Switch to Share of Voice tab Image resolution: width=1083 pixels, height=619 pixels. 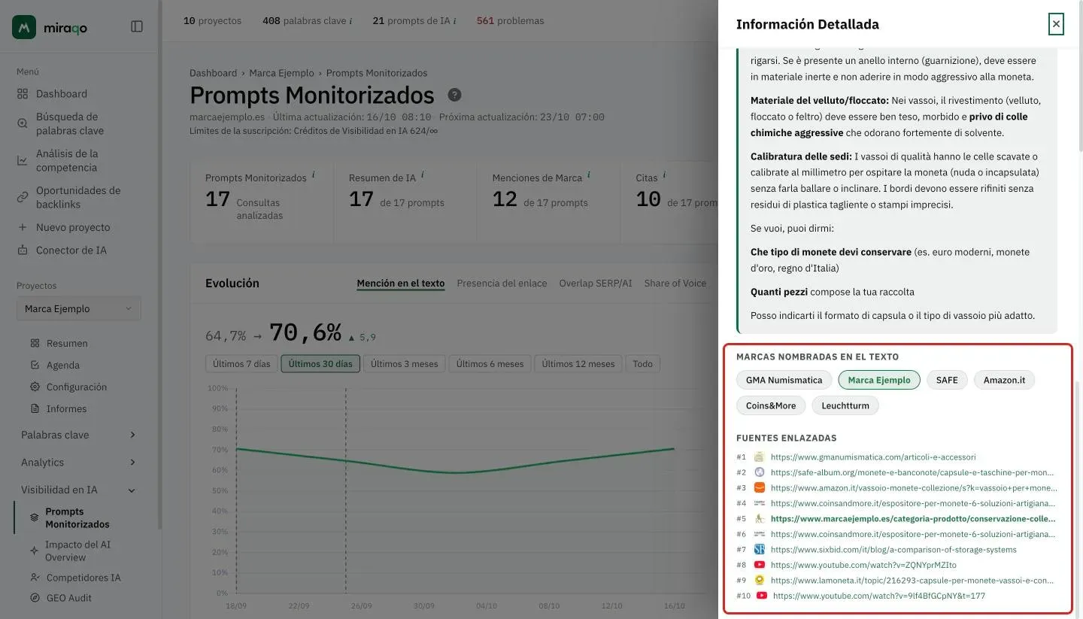pos(675,284)
